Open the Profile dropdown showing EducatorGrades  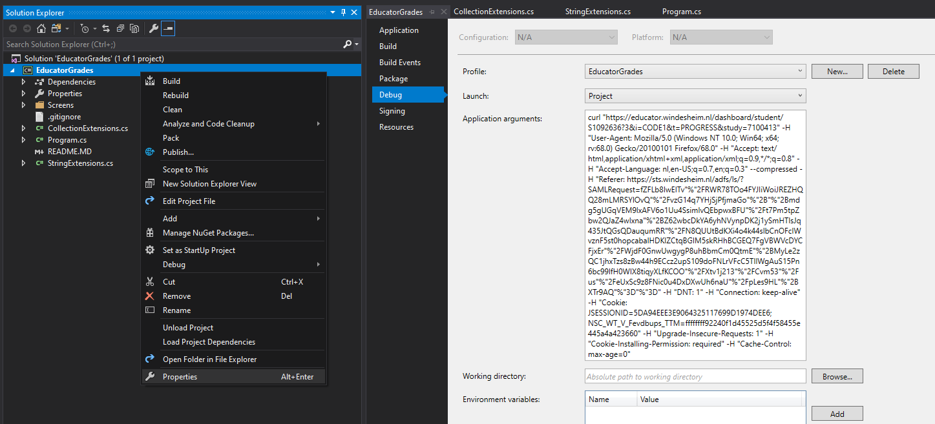(x=695, y=72)
